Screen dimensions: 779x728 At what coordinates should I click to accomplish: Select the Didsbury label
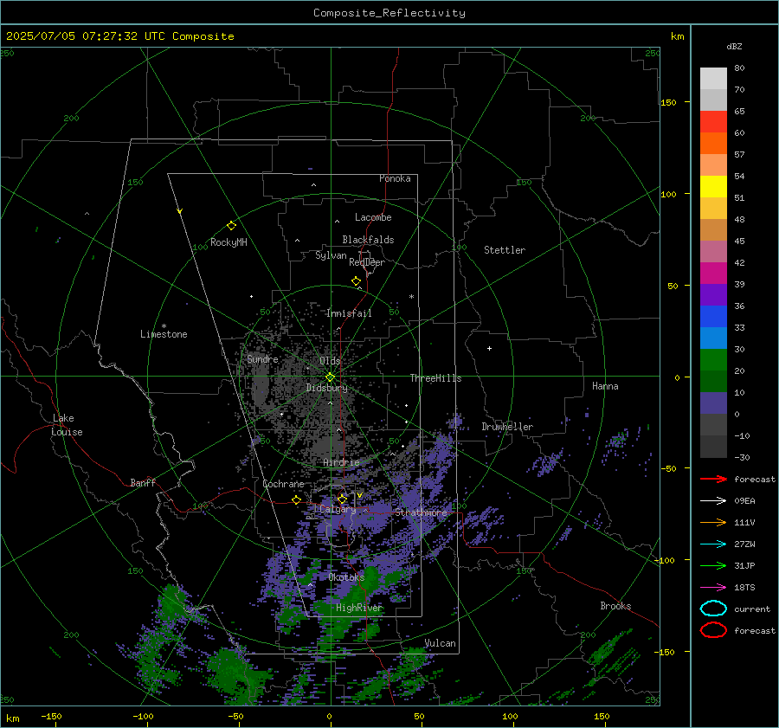(327, 388)
